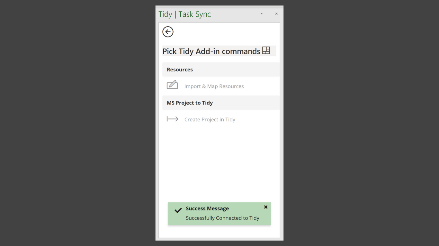Click the circular back arrow icon
This screenshot has width=439, height=246.
point(168,32)
